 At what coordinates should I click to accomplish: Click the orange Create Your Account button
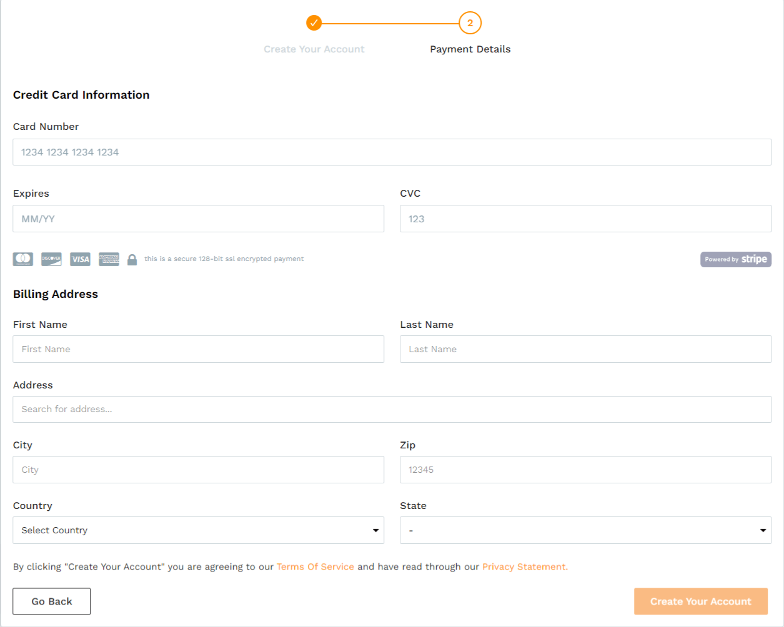coord(701,601)
